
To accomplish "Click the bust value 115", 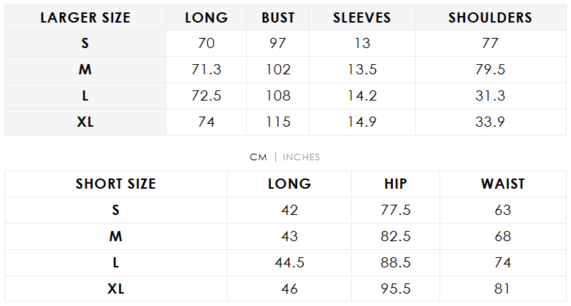I will tap(278, 122).
